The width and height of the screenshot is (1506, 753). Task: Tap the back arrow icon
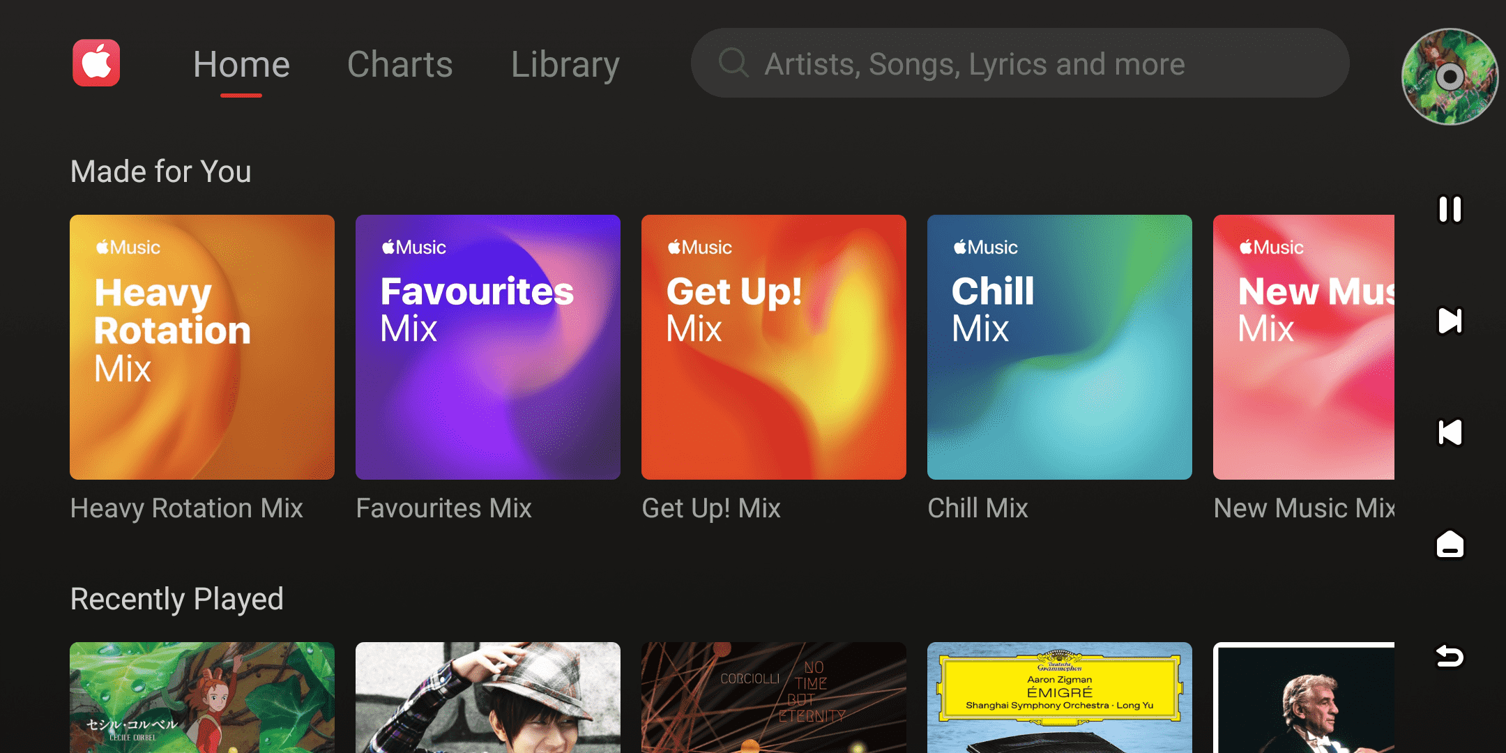1450,656
